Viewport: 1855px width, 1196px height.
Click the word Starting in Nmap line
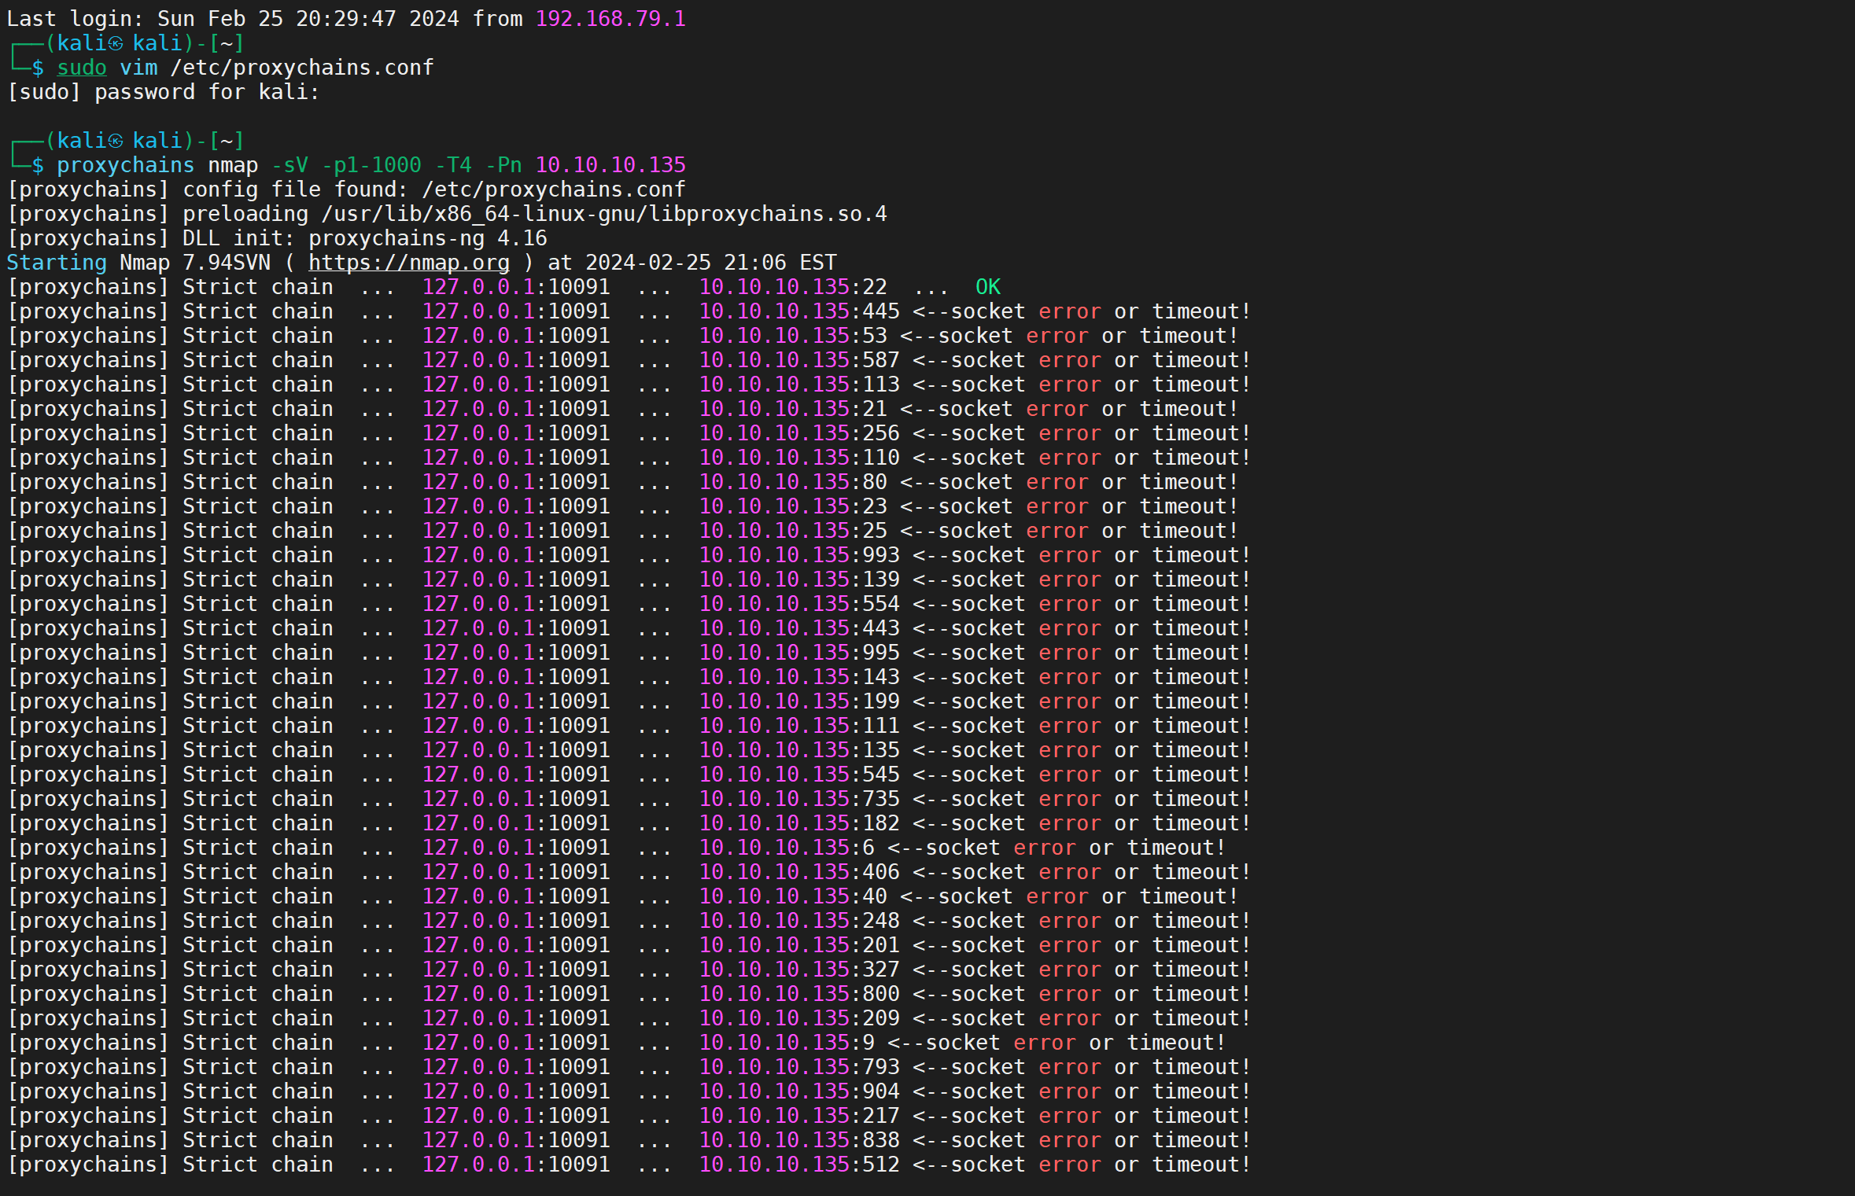(x=56, y=263)
